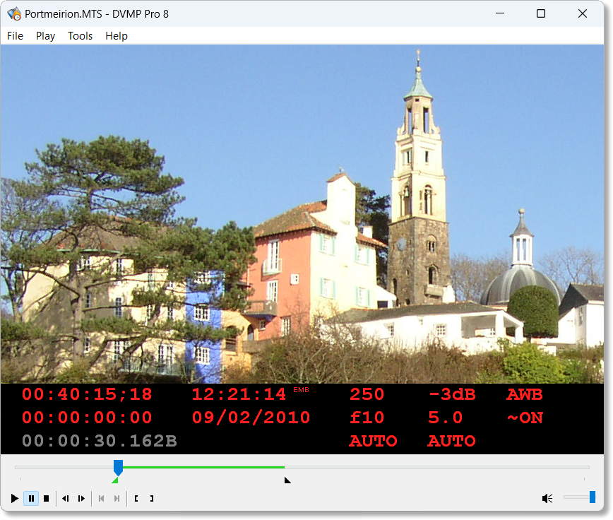
Task: Toggle pause on playback
Action: pos(31,498)
